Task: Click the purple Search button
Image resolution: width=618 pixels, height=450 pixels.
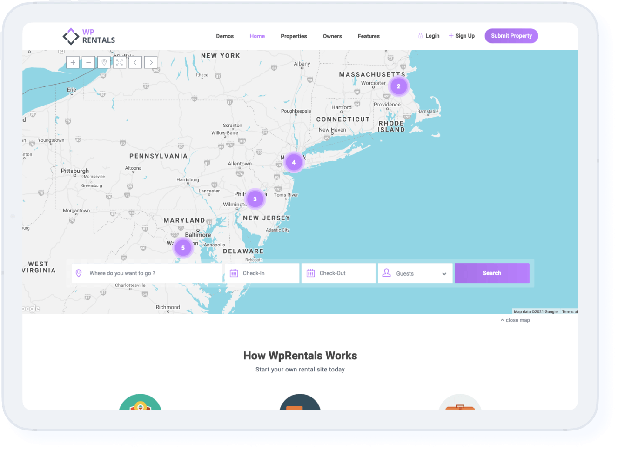Action: (x=492, y=273)
